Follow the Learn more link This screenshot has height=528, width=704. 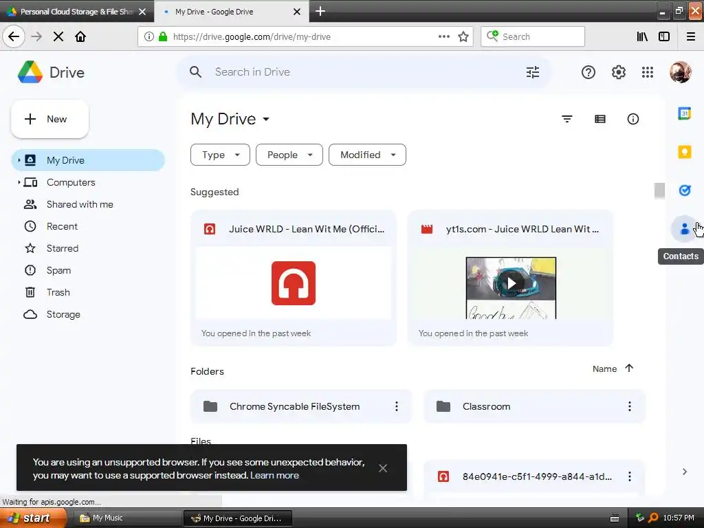click(x=274, y=475)
